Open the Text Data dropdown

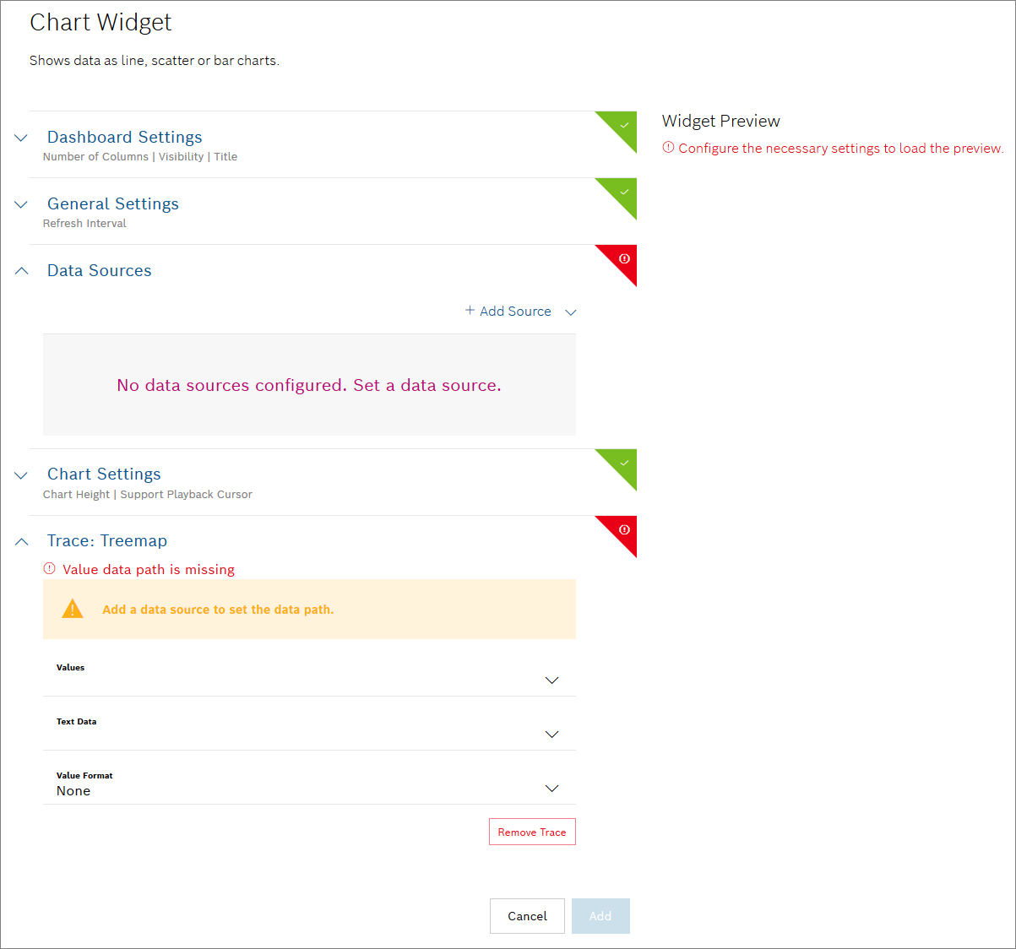[551, 734]
